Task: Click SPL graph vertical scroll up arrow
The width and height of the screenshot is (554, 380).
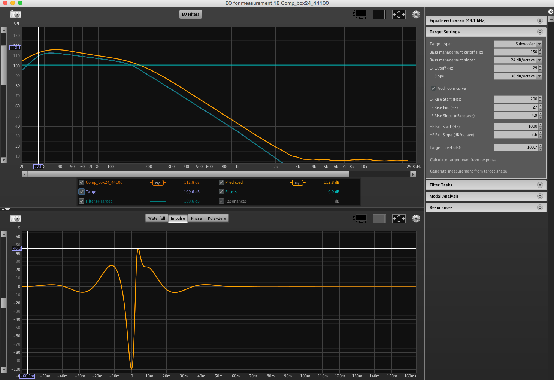Action: 4,30
